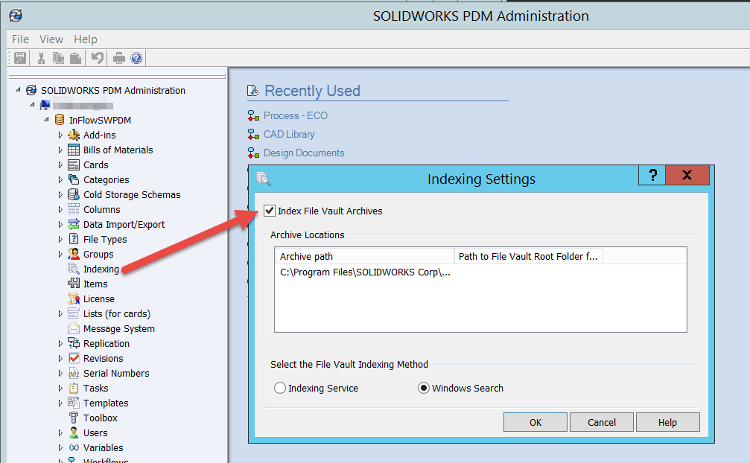Image resolution: width=750 pixels, height=463 pixels.
Task: Select the C:\Program Files\SOLIDWORKS Corp archive row
Action: point(365,272)
